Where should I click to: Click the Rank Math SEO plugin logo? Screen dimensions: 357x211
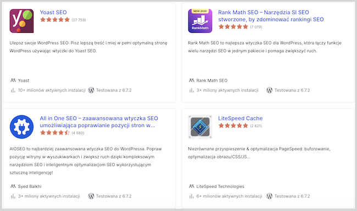coord(200,21)
